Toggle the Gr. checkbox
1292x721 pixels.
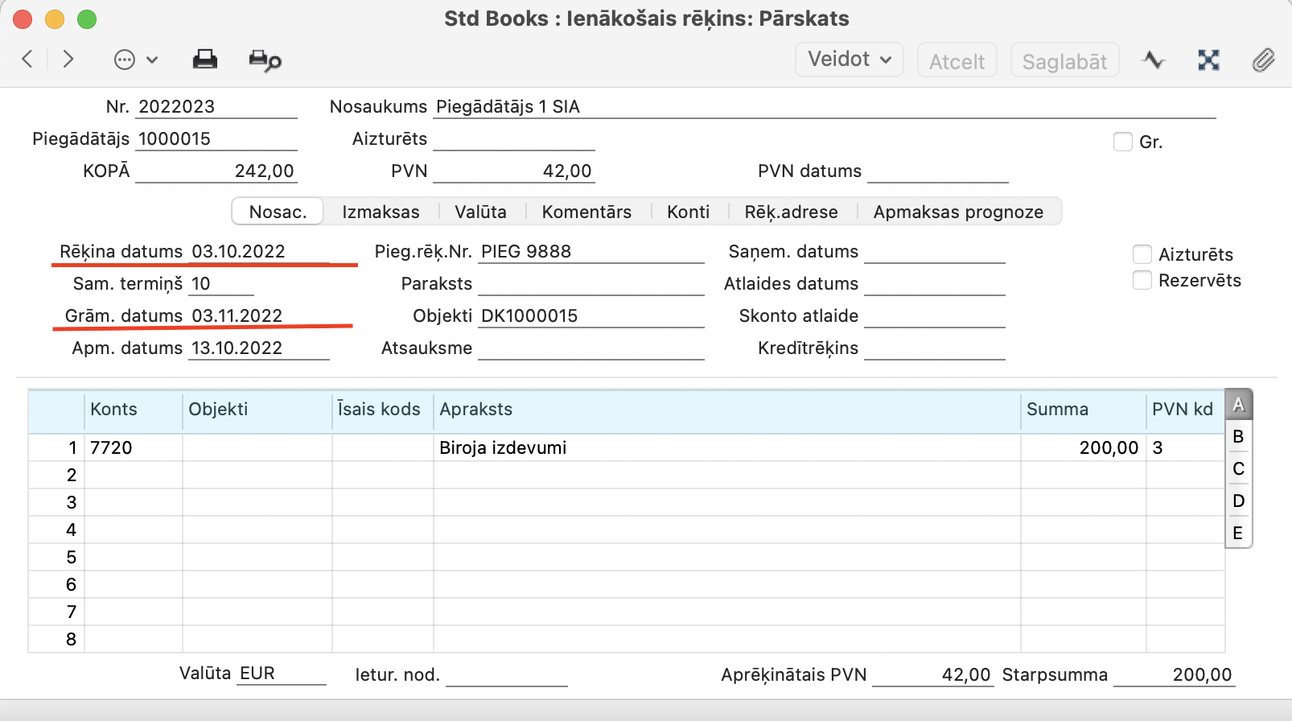pos(1123,142)
